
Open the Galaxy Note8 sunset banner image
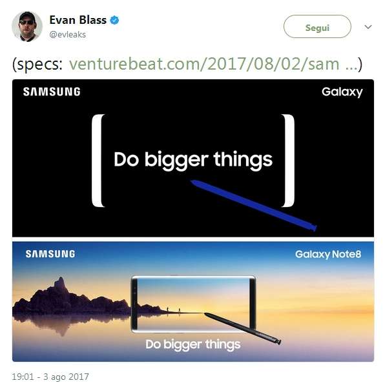point(193,302)
